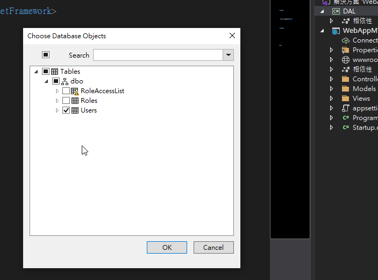
Task: Expand the Views folder in Solution Explorer
Action: coord(331,98)
